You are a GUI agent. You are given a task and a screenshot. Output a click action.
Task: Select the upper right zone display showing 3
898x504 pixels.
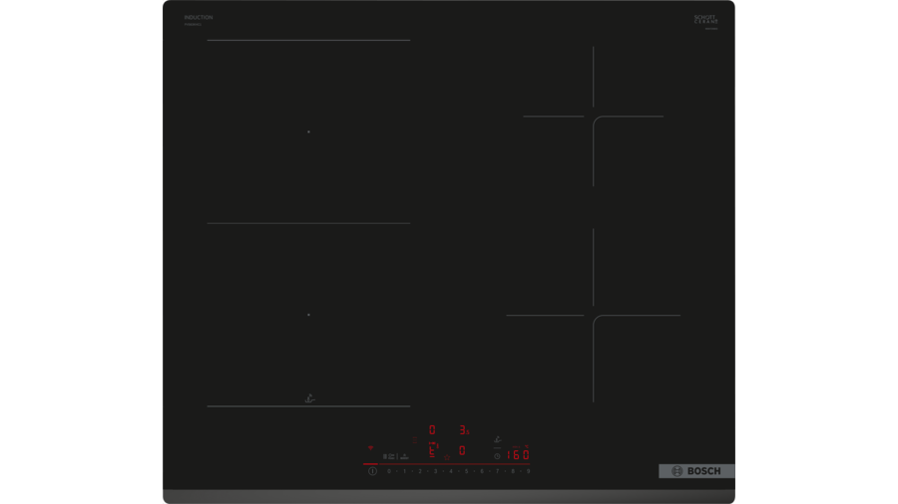(x=463, y=430)
